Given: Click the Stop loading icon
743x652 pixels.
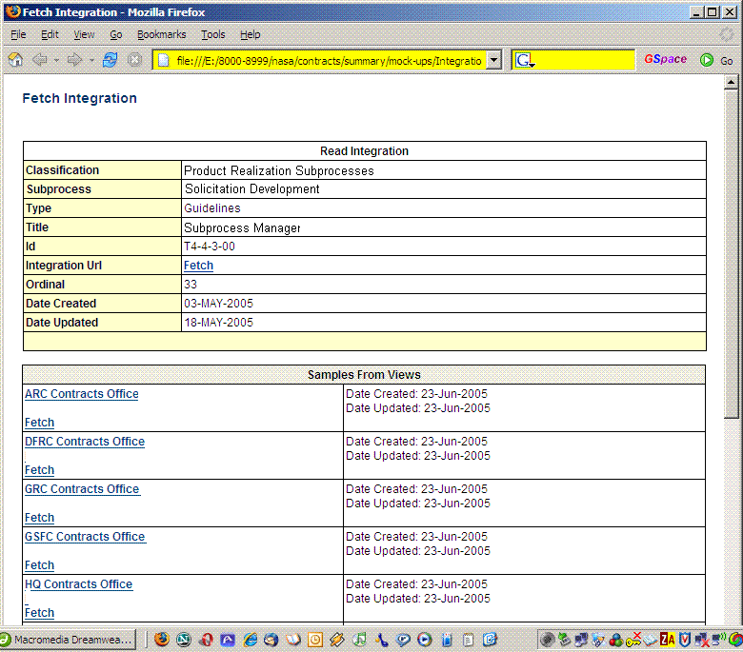Looking at the screenshot, I should (135, 60).
